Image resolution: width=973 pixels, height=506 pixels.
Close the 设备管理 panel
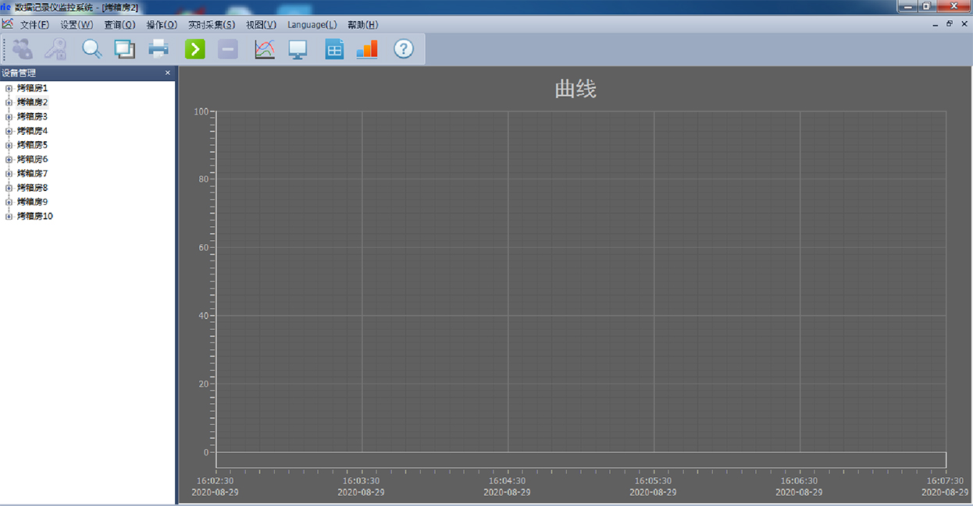coord(168,73)
